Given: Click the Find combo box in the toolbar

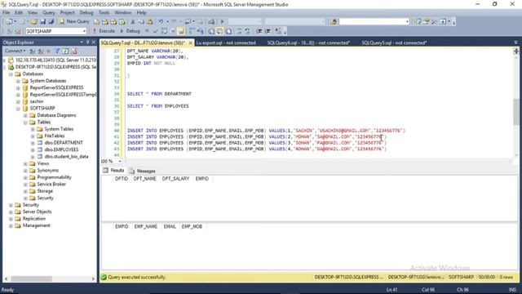Looking at the screenshot, I should point(374,21).
